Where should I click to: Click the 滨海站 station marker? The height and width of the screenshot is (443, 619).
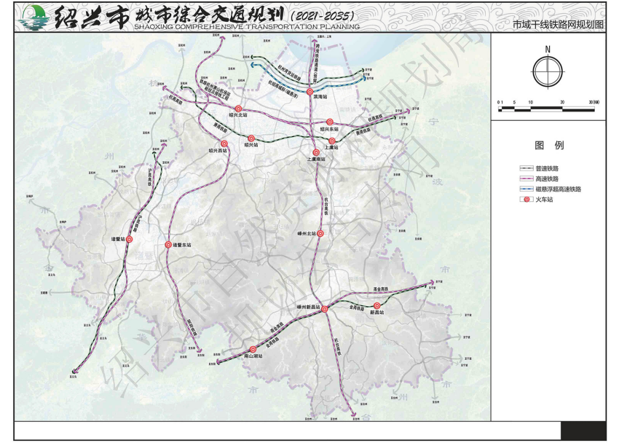point(309,91)
